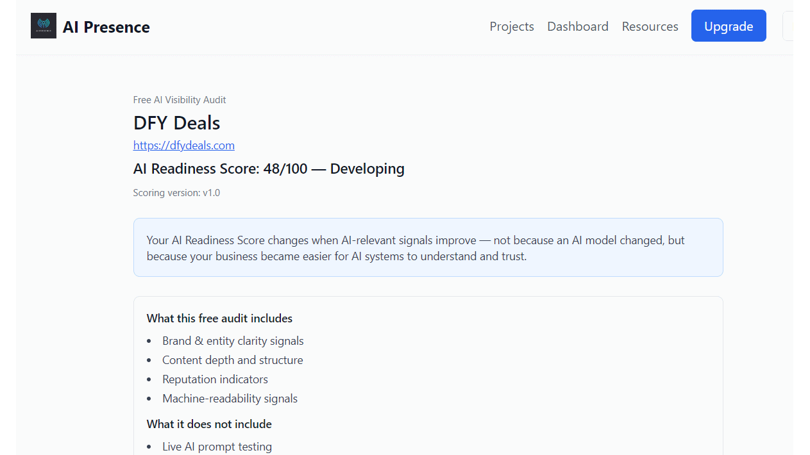Viewport: 810px width, 455px height.
Task: Click the blue AI Readiness Score info box
Action: (x=428, y=247)
